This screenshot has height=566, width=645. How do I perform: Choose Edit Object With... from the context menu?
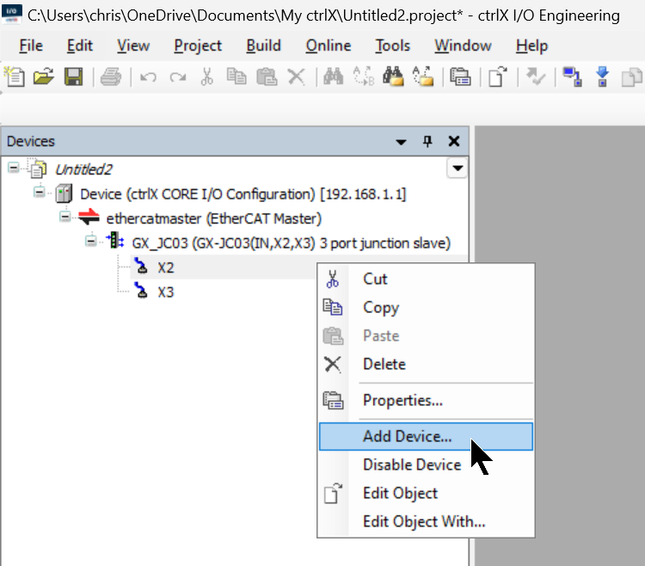pyautogui.click(x=427, y=521)
